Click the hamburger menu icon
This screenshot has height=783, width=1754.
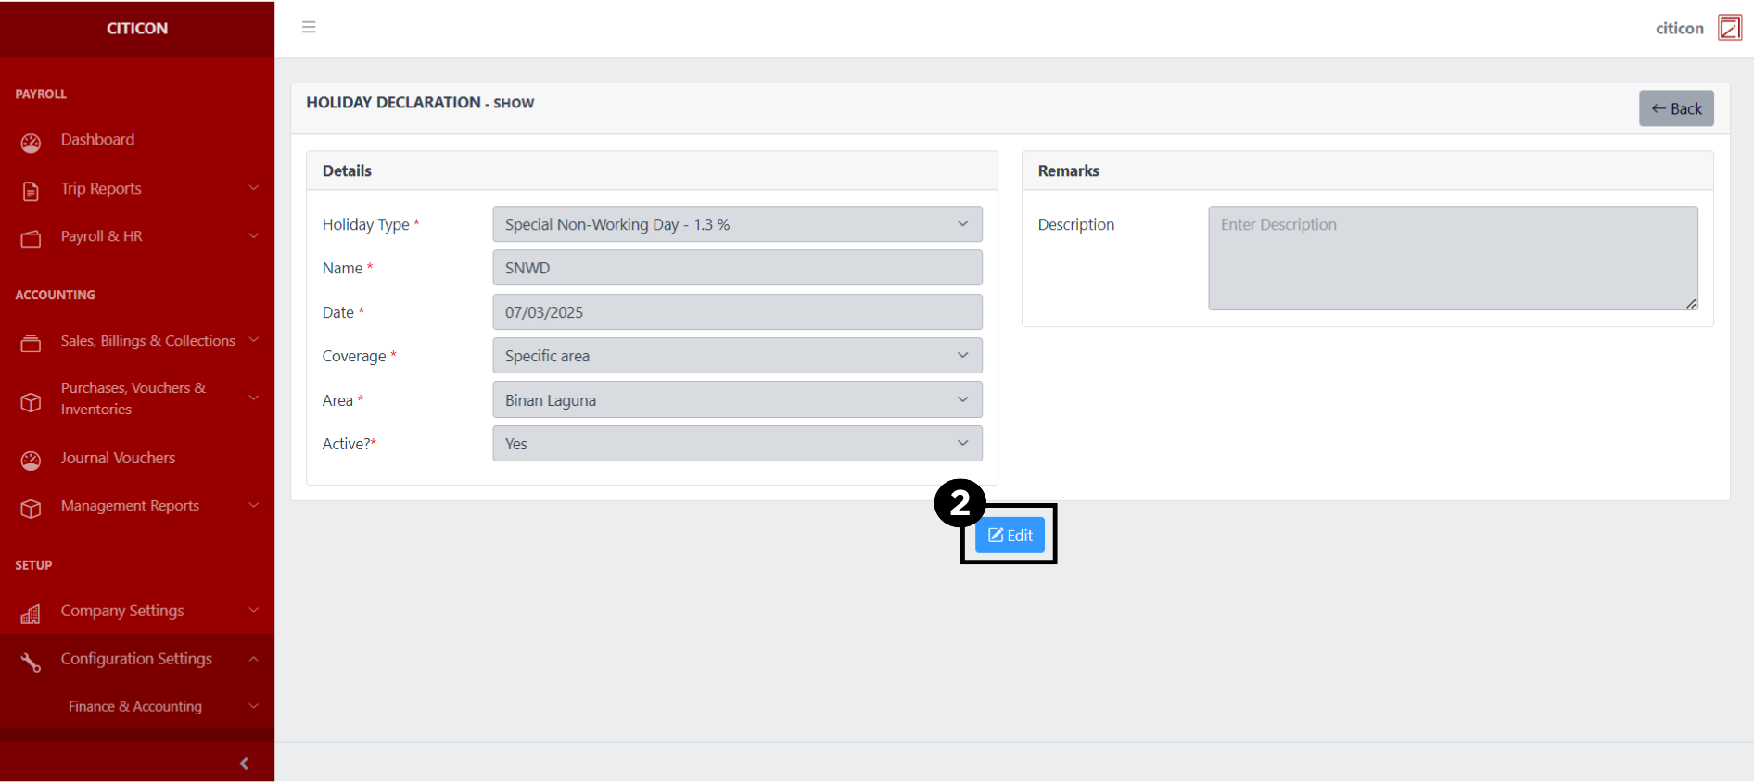point(309,27)
